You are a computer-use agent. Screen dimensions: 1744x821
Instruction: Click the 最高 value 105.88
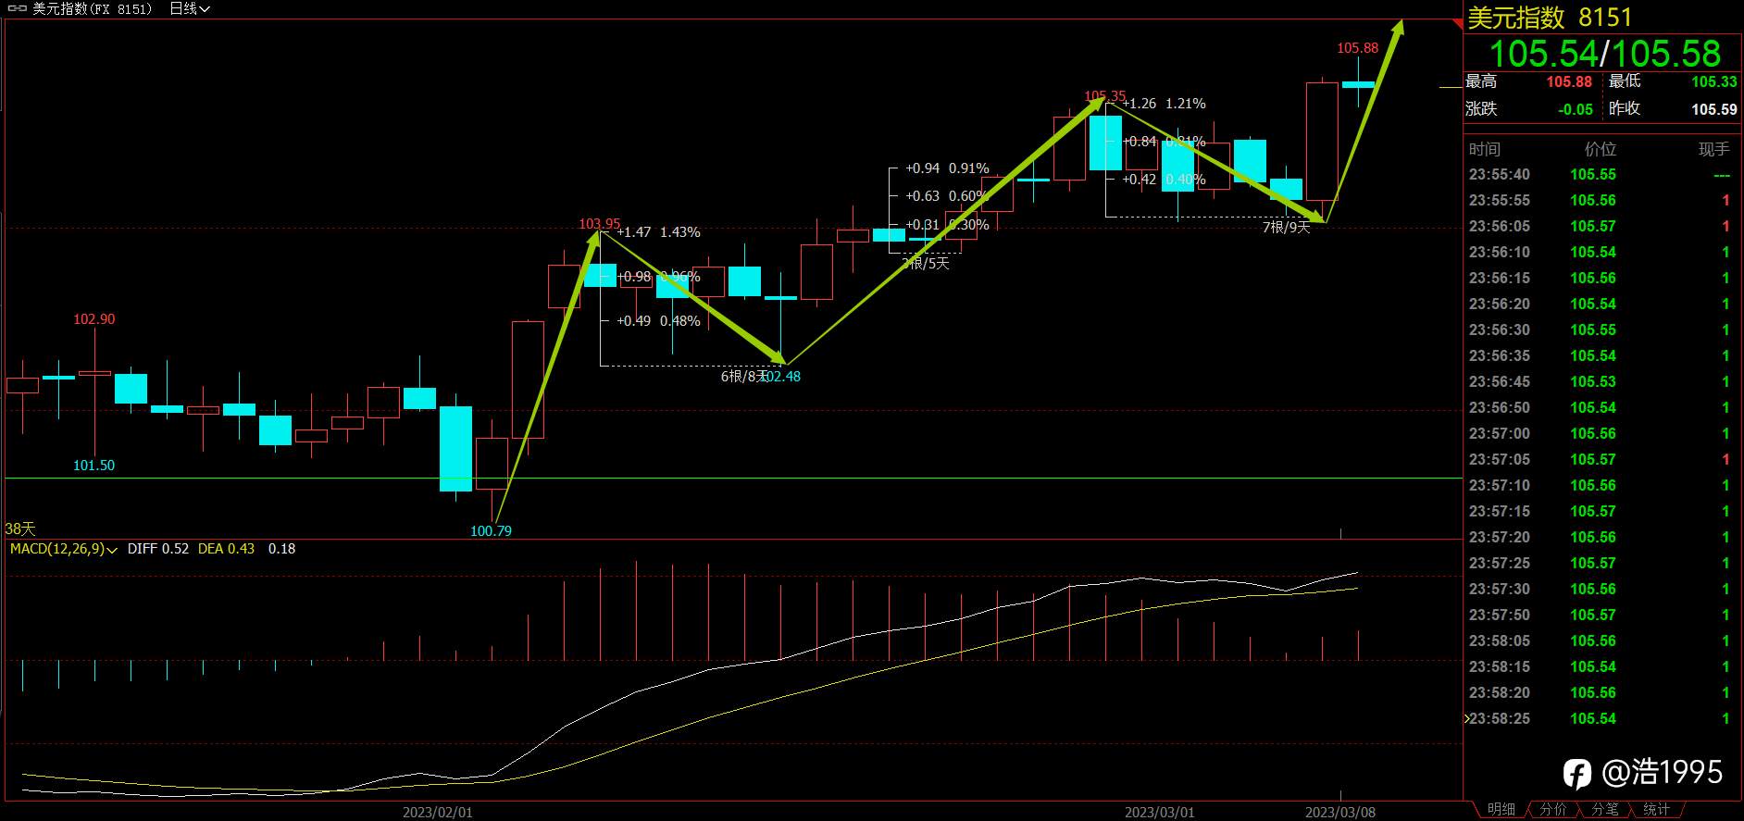pos(1569,81)
